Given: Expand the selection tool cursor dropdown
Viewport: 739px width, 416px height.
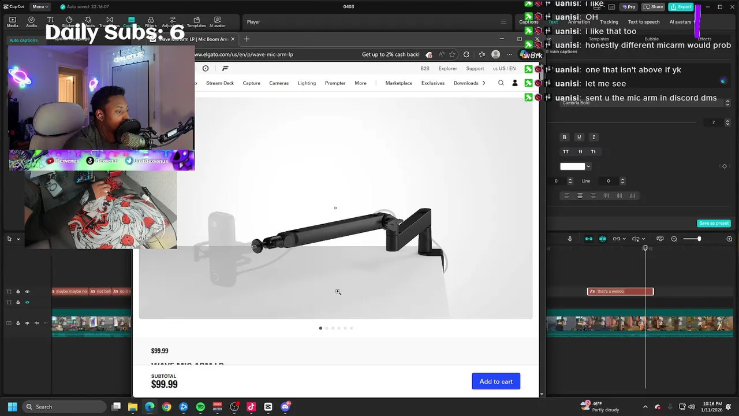Looking at the screenshot, I should [x=18, y=239].
